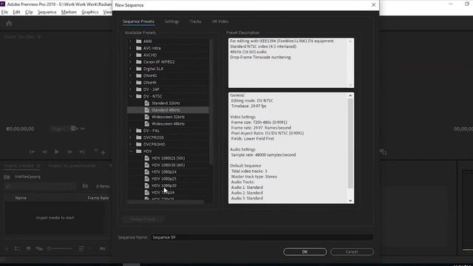Viewport: 473px width, 266px height.
Task: Click the Name column header in Project panel
Action: [x=21, y=198]
